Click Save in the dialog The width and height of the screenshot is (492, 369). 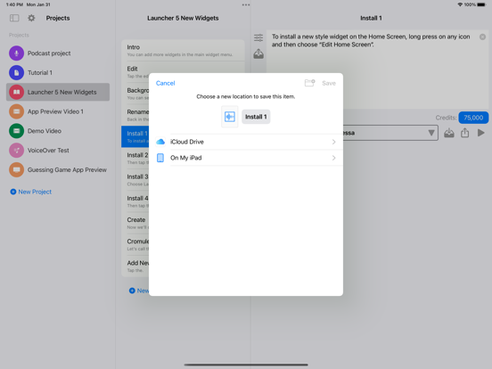coord(329,83)
